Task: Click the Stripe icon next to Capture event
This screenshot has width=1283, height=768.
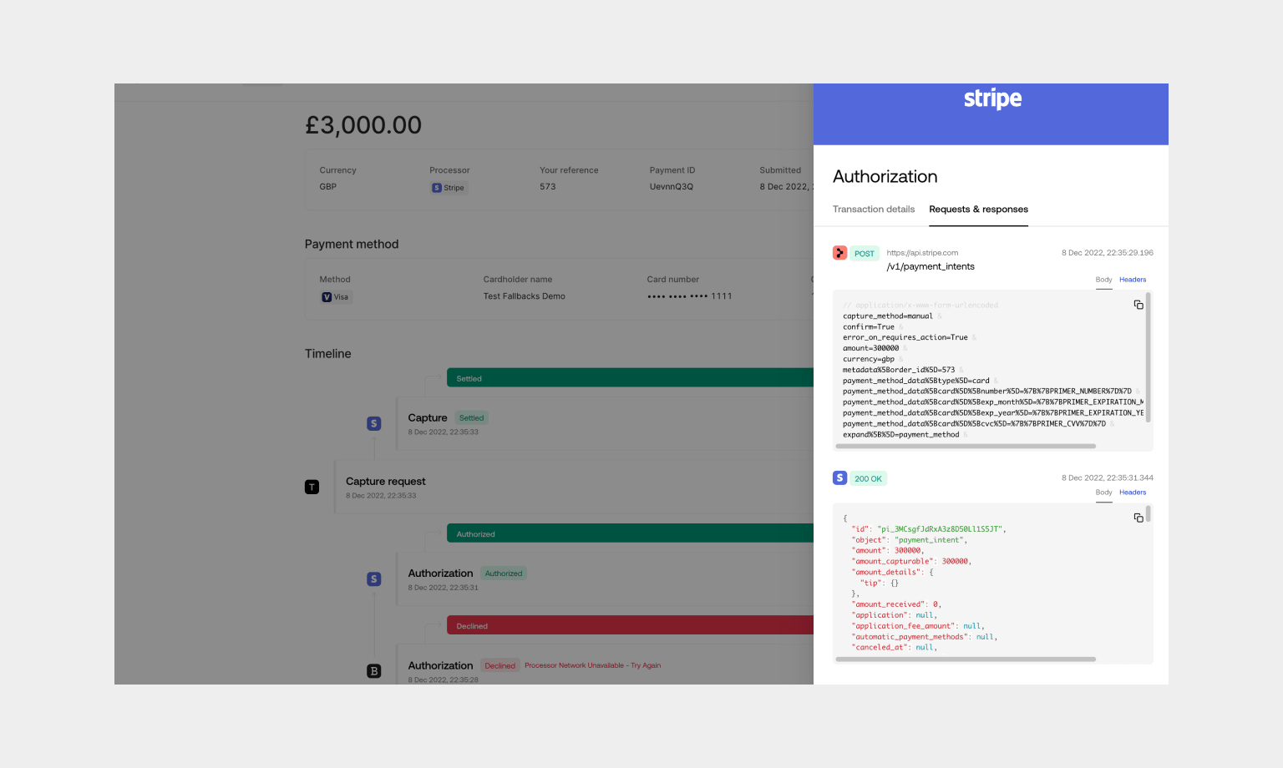Action: coord(374,423)
